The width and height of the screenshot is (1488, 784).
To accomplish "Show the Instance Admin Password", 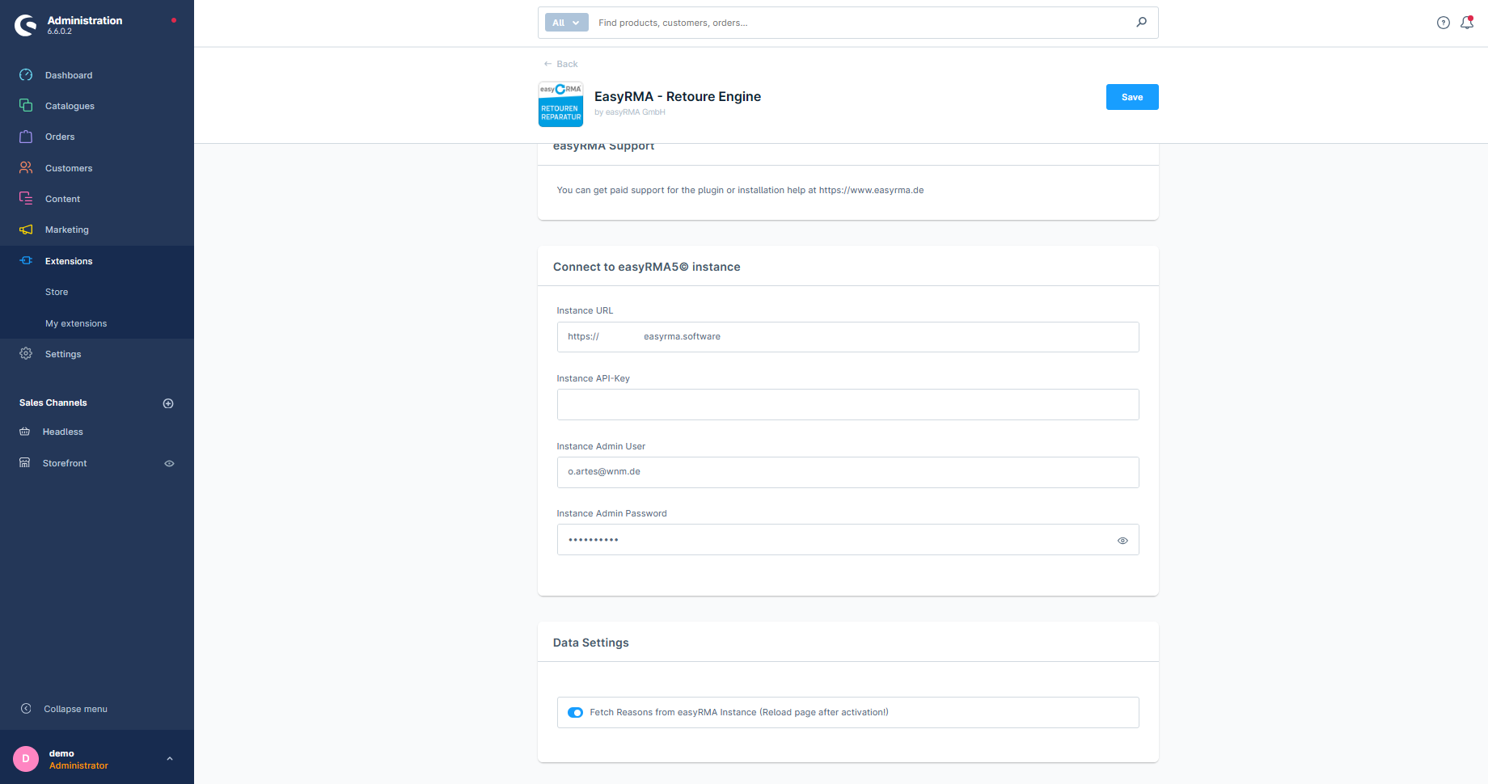I will point(1122,541).
